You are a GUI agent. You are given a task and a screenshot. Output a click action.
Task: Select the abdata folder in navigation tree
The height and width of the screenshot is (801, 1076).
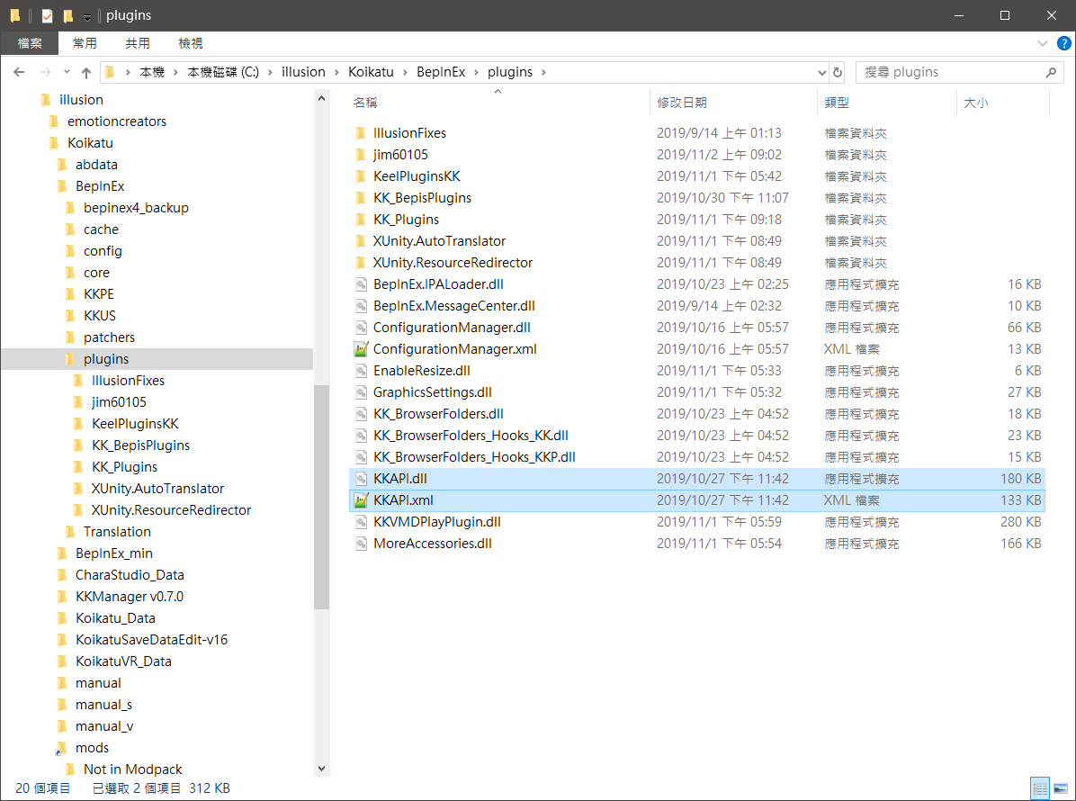tap(96, 165)
